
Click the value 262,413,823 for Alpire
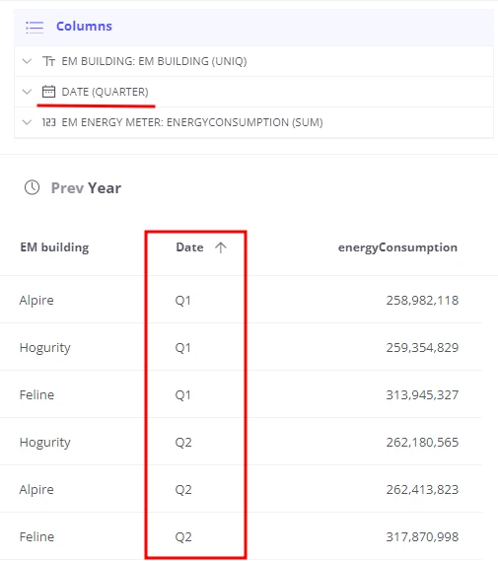[x=422, y=489]
